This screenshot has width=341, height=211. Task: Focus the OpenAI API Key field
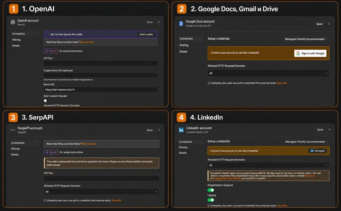(101, 63)
